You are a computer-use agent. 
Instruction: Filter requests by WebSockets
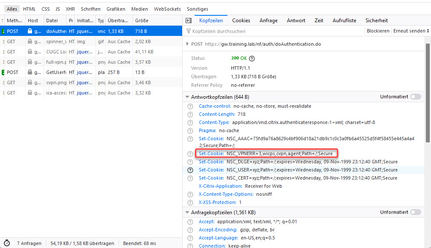point(167,9)
